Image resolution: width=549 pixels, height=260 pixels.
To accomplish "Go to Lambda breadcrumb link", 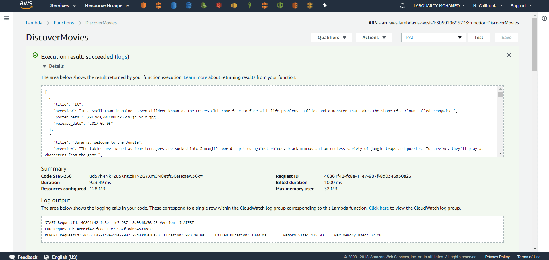I will point(34,23).
